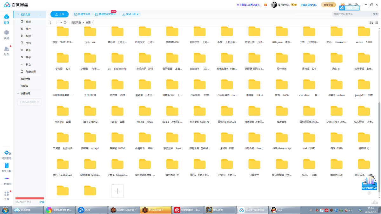This screenshot has height=214, width=381.
Task: Click the APP下载 phone icon
Action: click(6, 166)
